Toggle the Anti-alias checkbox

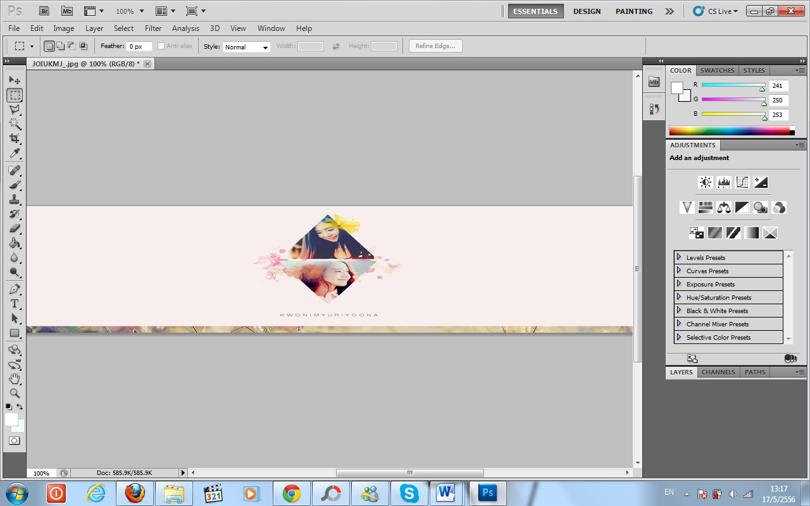[161, 46]
